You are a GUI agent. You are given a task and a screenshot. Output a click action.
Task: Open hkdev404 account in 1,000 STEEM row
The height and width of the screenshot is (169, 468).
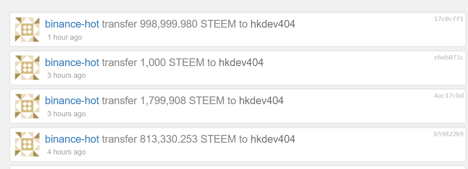click(241, 62)
